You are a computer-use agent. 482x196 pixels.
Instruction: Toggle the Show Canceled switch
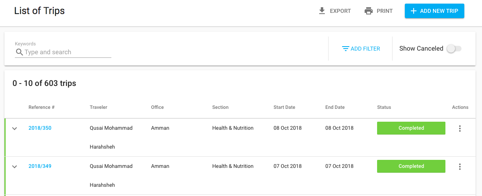[454, 49]
